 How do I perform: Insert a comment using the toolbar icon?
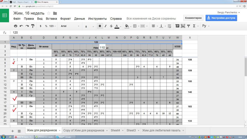(177, 26)
